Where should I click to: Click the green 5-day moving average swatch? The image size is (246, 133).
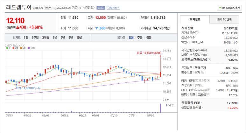point(7,48)
